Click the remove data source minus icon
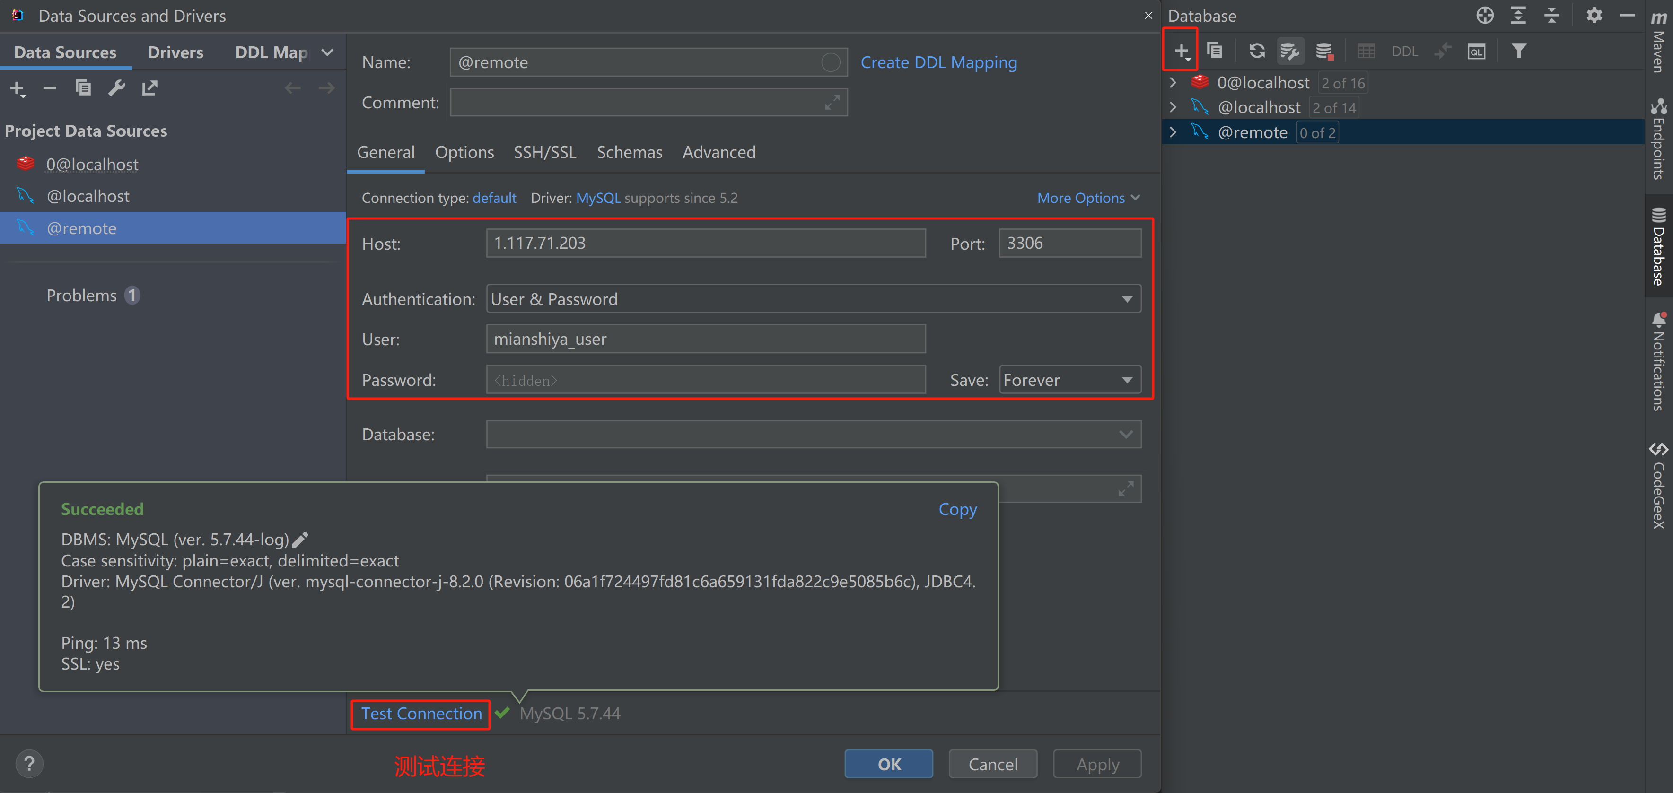 coord(49,87)
